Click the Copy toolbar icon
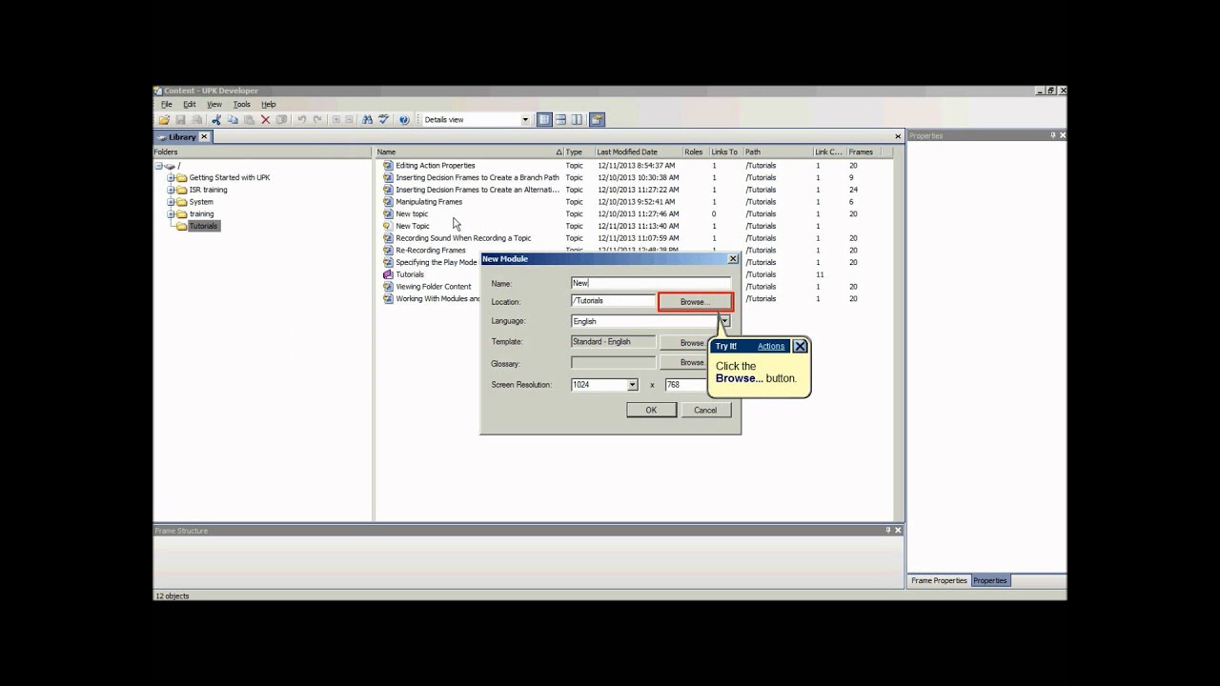1220x686 pixels. point(233,120)
